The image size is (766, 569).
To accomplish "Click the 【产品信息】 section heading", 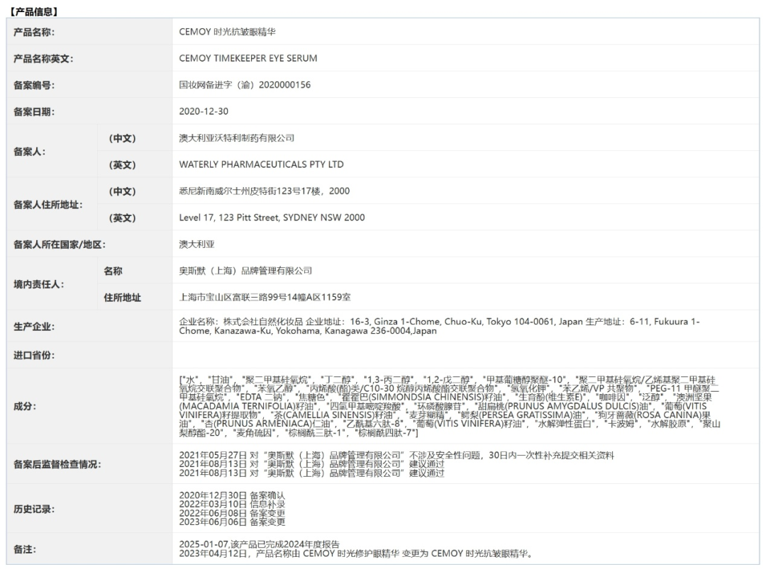I will click(33, 11).
